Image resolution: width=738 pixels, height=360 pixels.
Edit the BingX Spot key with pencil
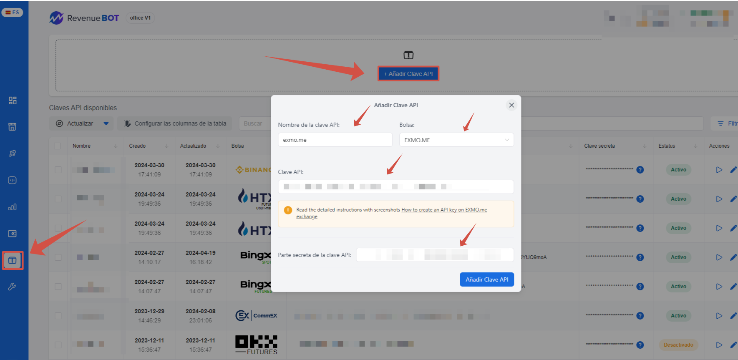733,257
